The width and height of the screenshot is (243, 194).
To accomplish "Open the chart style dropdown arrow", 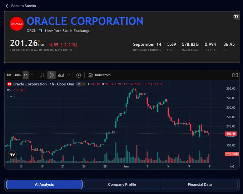I will click(x=69, y=75).
